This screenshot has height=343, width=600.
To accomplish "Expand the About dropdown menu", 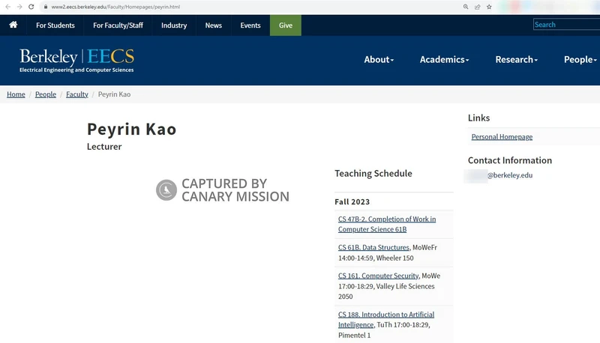I will [x=379, y=60].
